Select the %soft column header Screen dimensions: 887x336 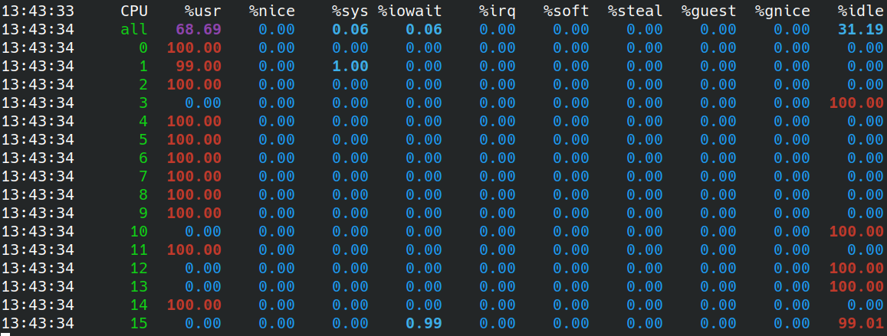(567, 11)
